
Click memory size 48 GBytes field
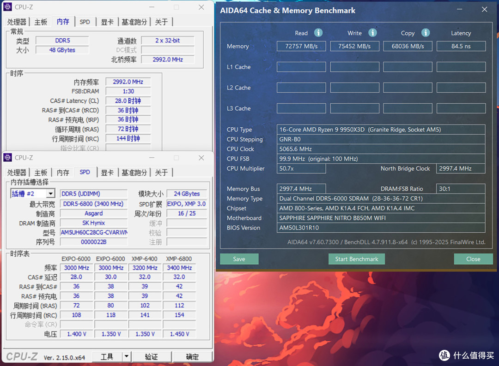click(x=62, y=50)
